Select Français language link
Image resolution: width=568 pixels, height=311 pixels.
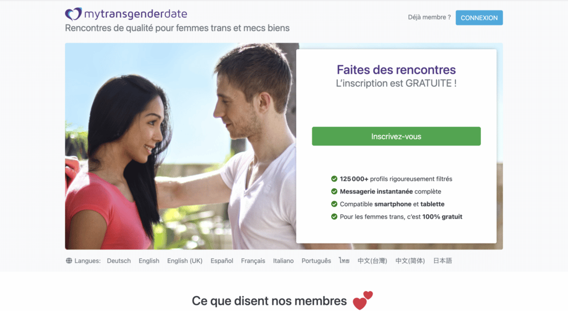(x=253, y=261)
